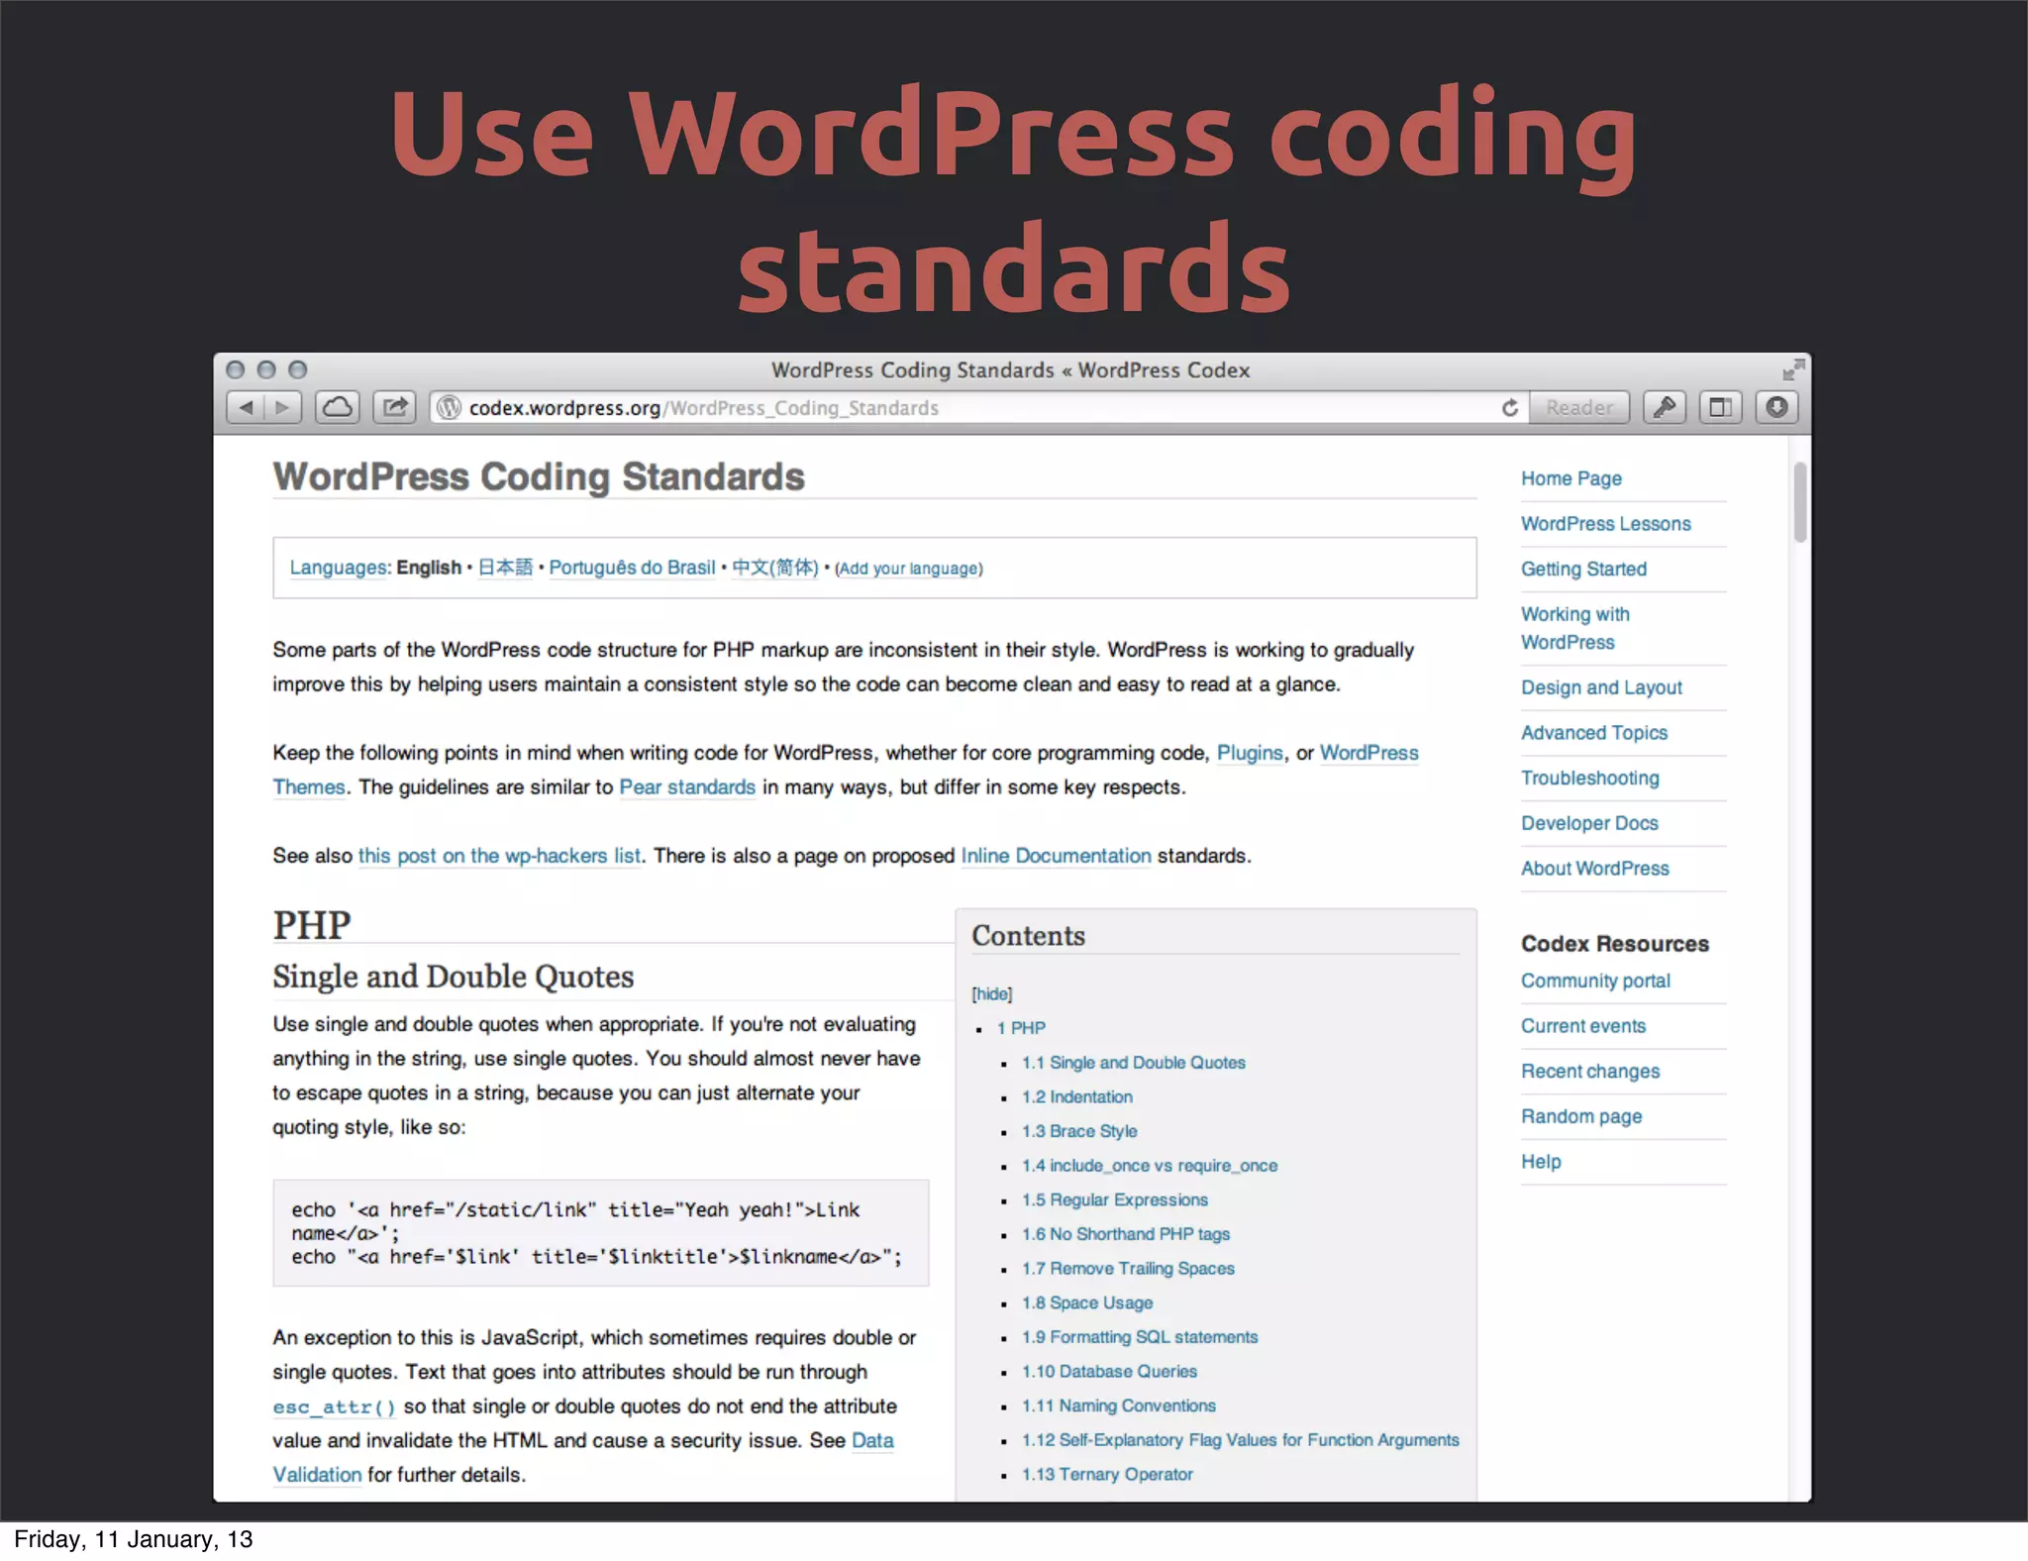The image size is (2028, 1561).
Task: Click the page vertical scrollbar thumb
Action: (1800, 502)
